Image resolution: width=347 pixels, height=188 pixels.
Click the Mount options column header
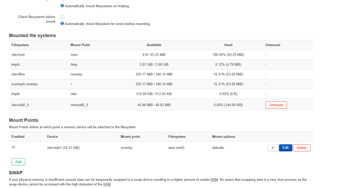224,137
